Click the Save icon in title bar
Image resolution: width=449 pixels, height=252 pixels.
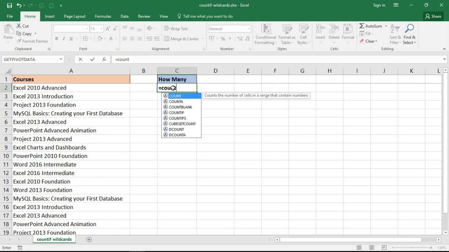[x=9, y=5]
